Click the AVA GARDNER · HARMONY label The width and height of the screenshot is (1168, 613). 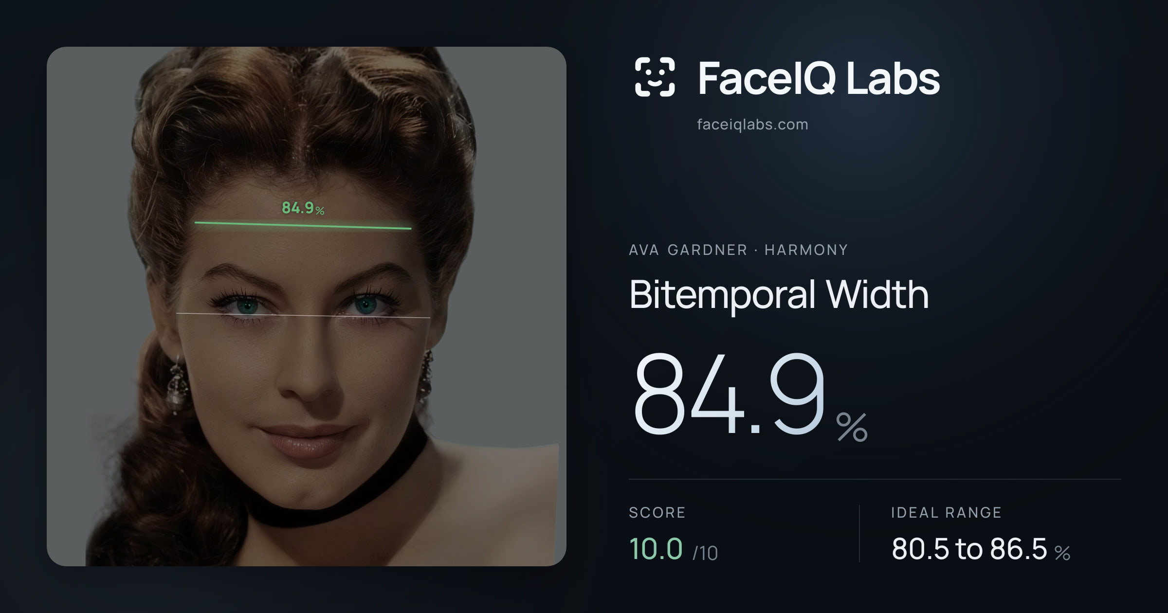[738, 250]
